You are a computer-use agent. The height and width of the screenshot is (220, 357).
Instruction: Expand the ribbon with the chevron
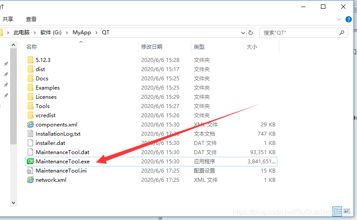click(339, 19)
